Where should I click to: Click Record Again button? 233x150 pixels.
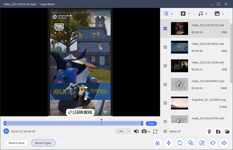(43, 143)
